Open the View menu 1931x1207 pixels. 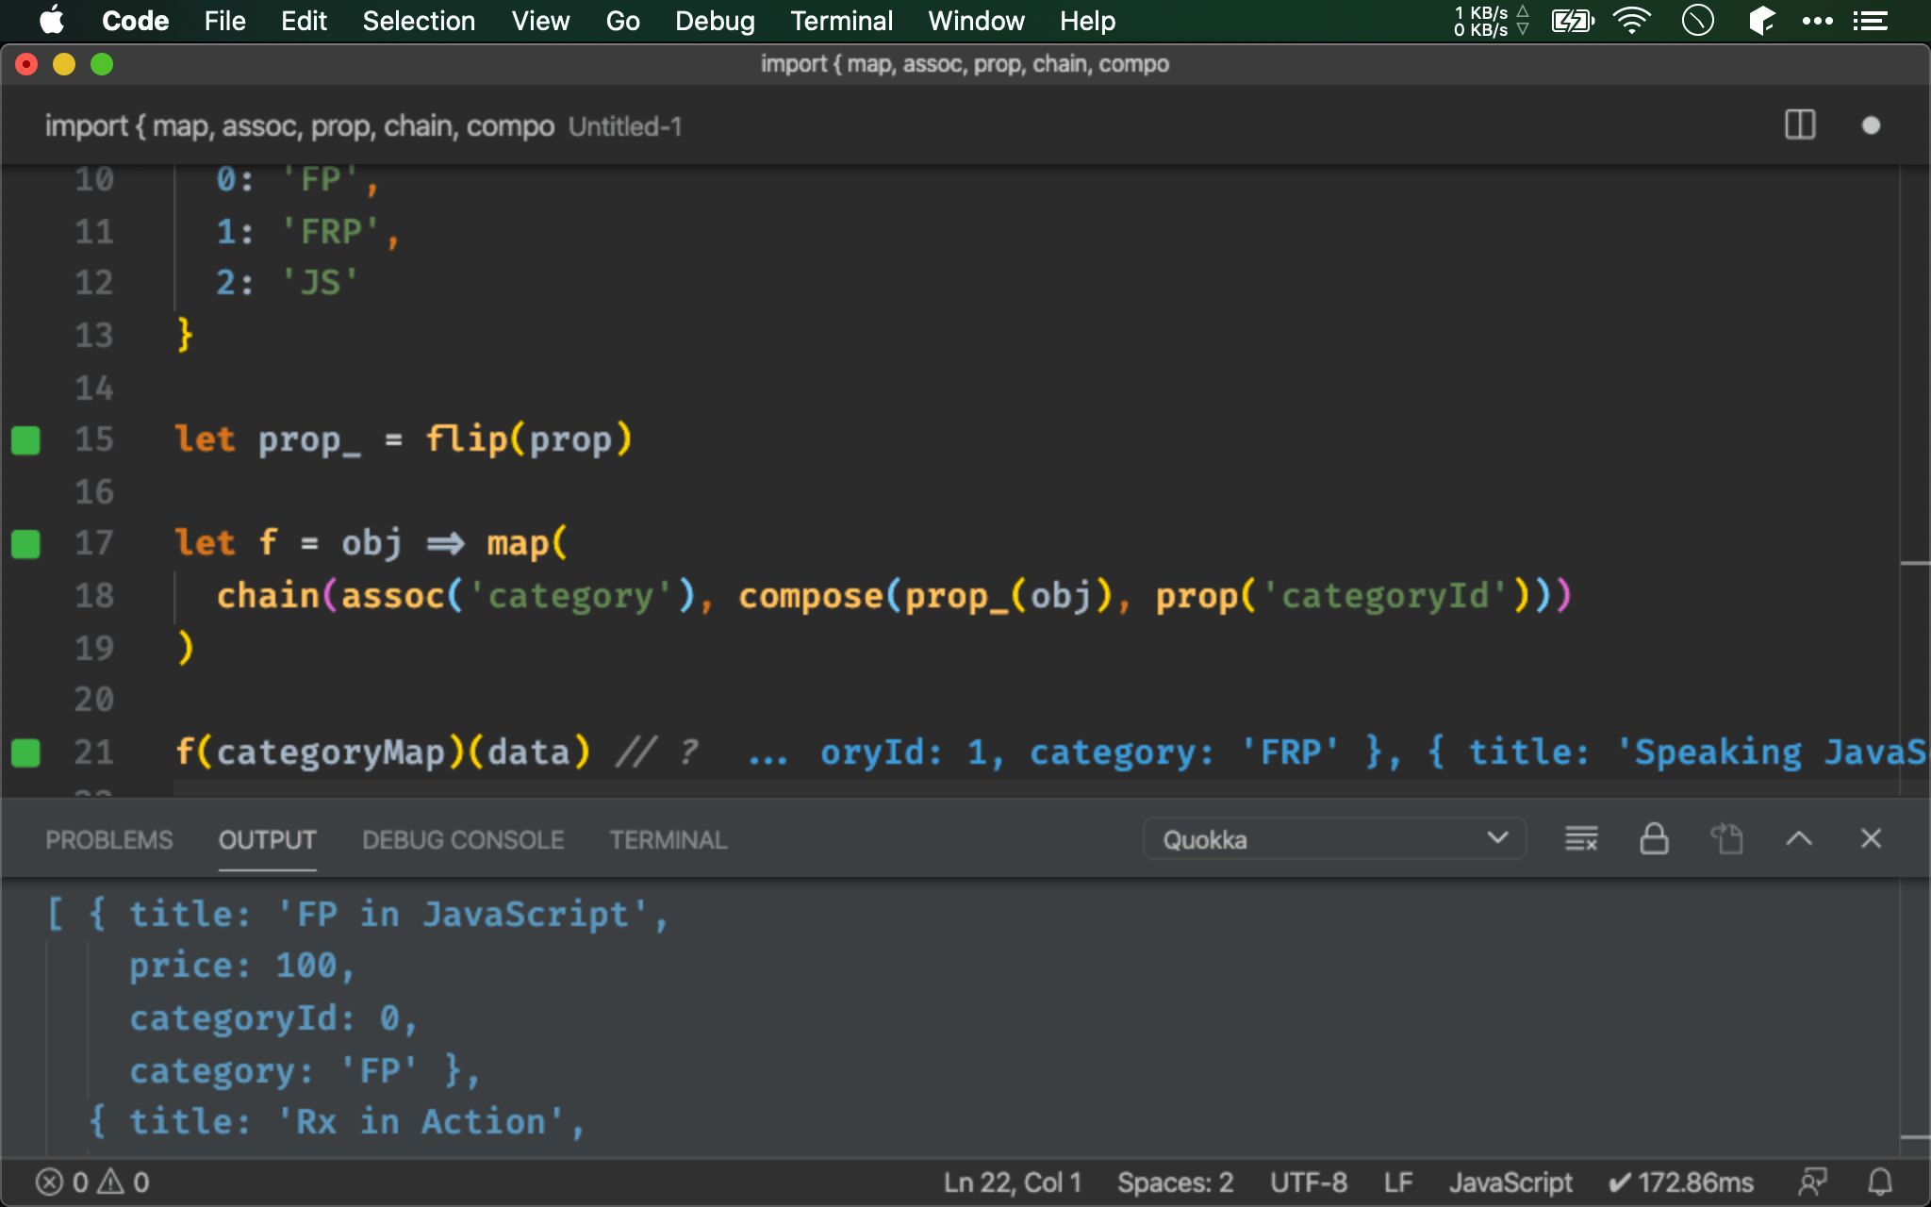(x=540, y=21)
